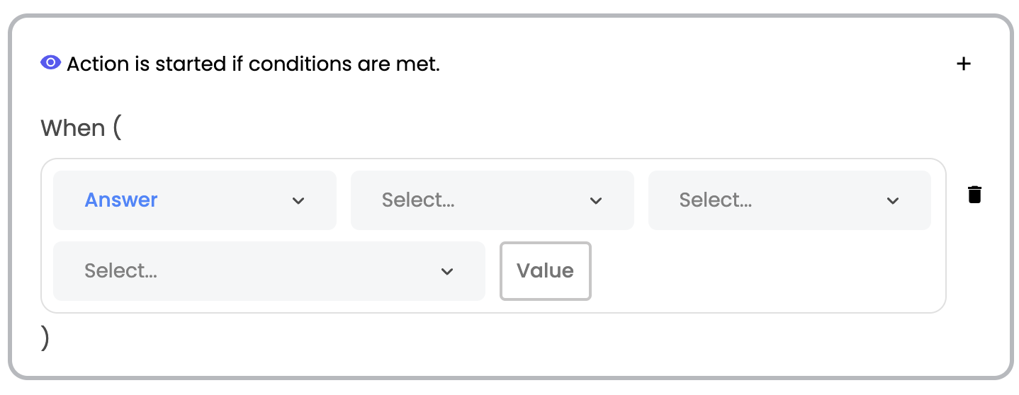This screenshot has width=1019, height=395.
Task: Click chevron of the middle top-row dropdown
Action: pyautogui.click(x=596, y=201)
